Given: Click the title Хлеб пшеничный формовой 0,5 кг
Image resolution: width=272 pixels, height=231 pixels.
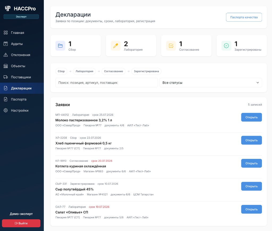Looking at the screenshot, I should pyautogui.click(x=83, y=143).
